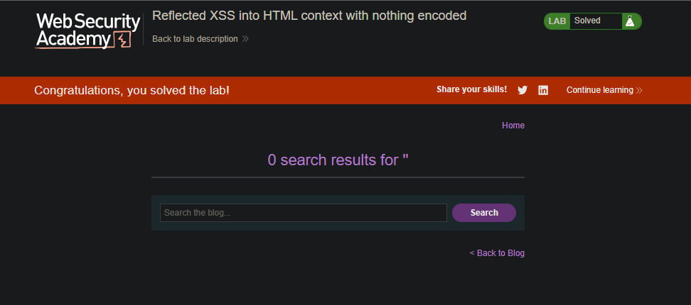This screenshot has width=691, height=305.
Task: Click the lightning bolt logo mark
Action: coord(122,40)
